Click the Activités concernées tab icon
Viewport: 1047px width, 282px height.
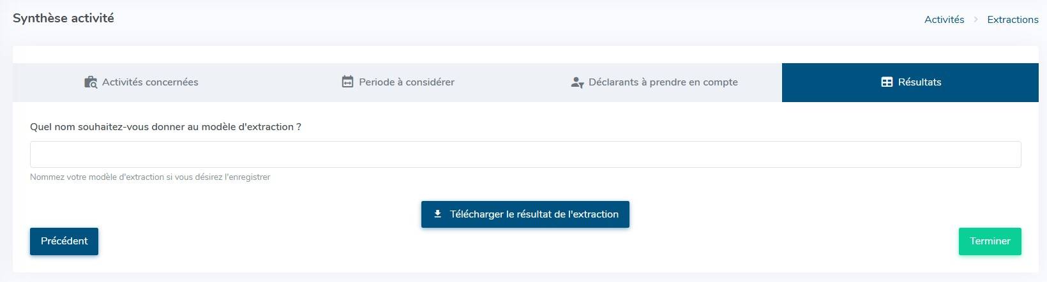(x=91, y=82)
